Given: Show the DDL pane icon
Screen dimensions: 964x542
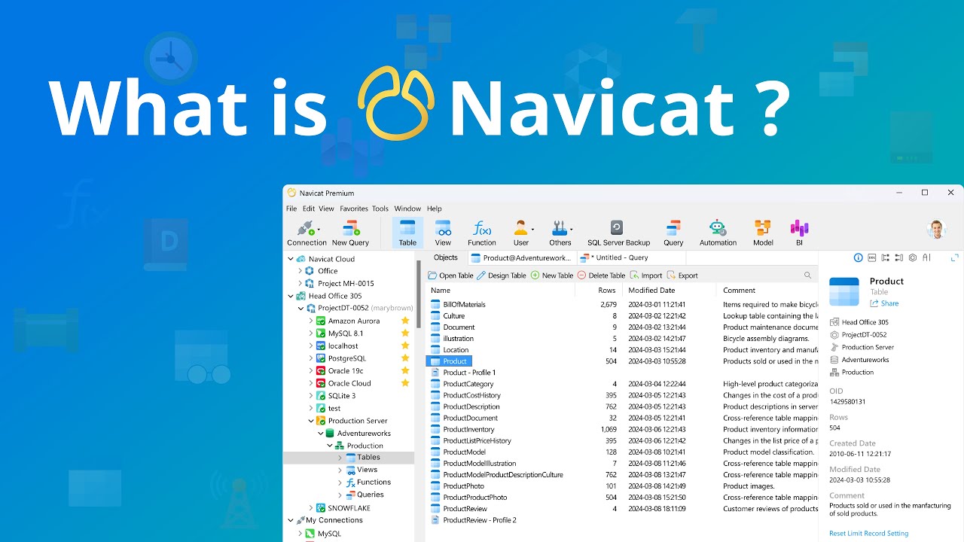Looking at the screenshot, I should click(x=872, y=257).
